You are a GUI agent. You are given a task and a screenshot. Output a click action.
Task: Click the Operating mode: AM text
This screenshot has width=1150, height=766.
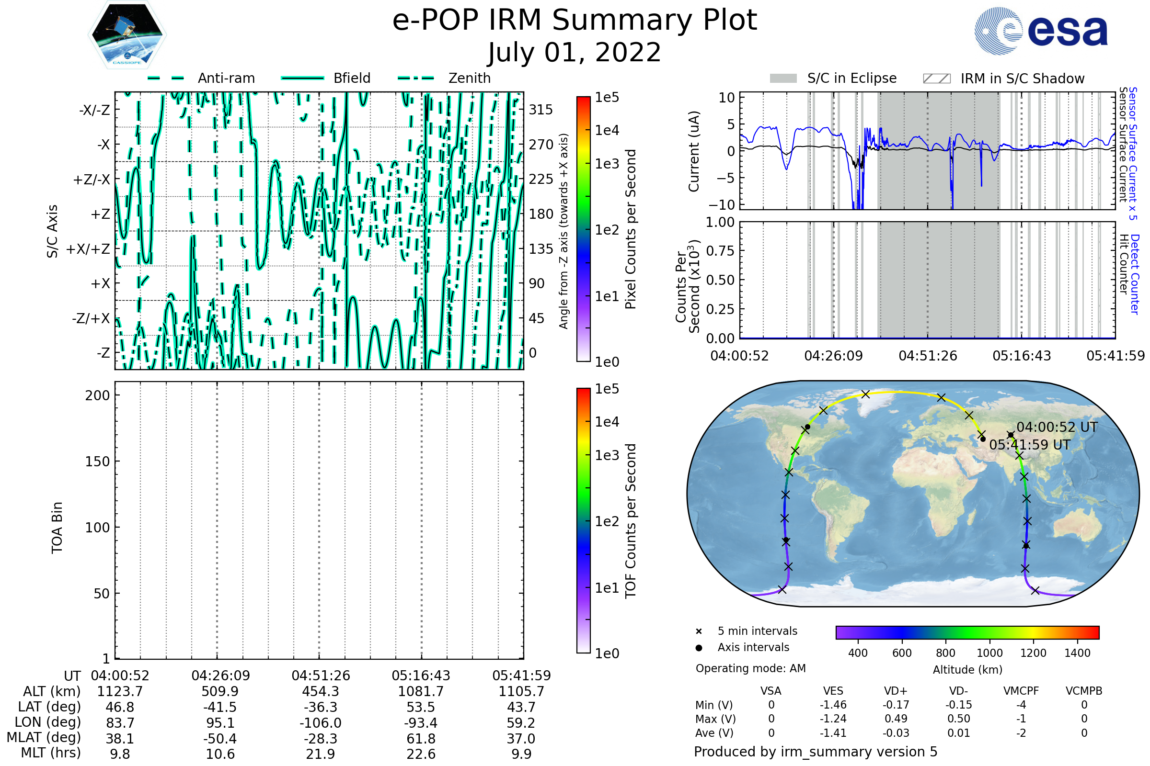point(750,668)
